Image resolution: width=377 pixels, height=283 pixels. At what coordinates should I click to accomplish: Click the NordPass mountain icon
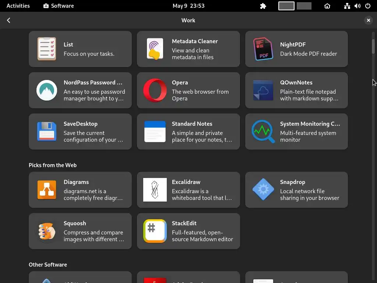click(x=47, y=90)
